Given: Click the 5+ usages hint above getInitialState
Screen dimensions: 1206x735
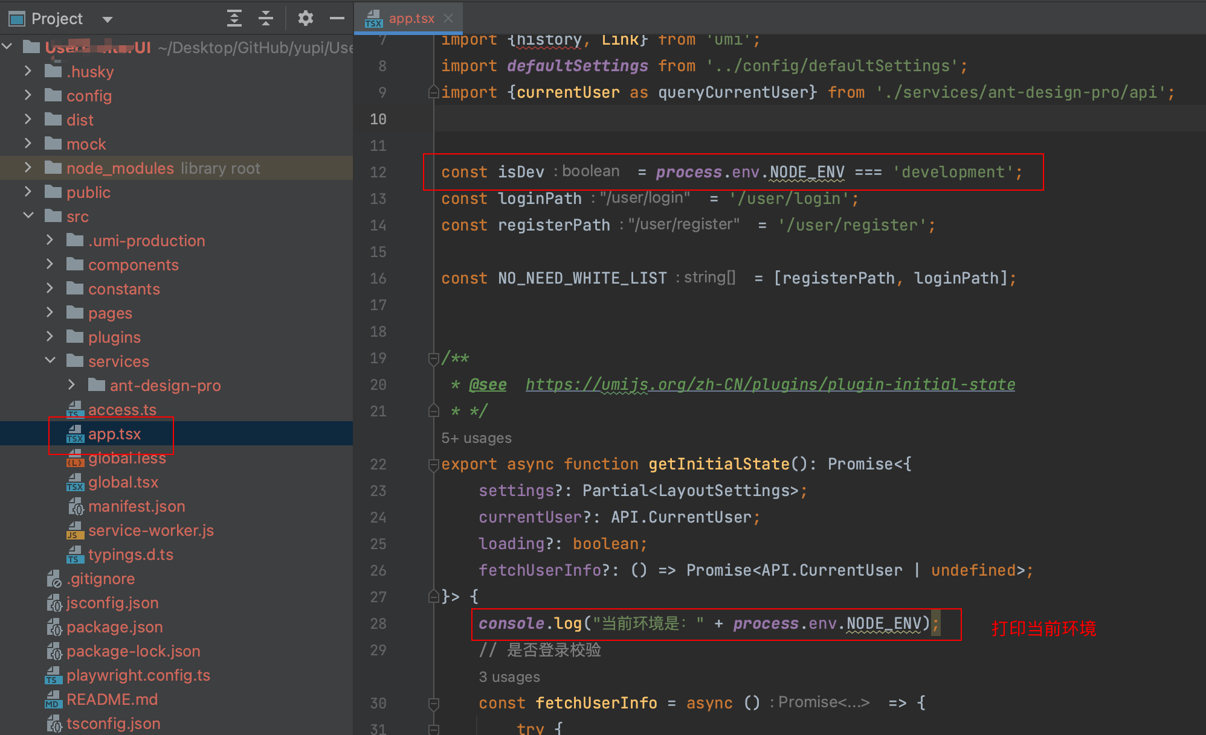Looking at the screenshot, I should pyautogui.click(x=476, y=437).
